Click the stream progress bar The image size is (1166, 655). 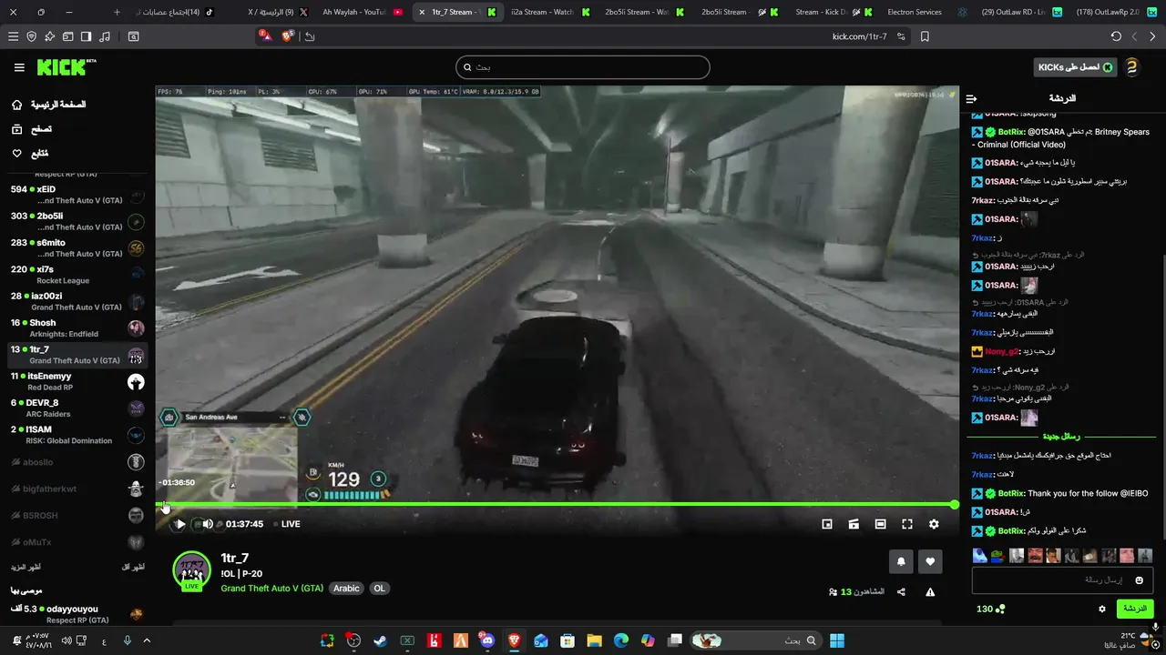(556, 504)
